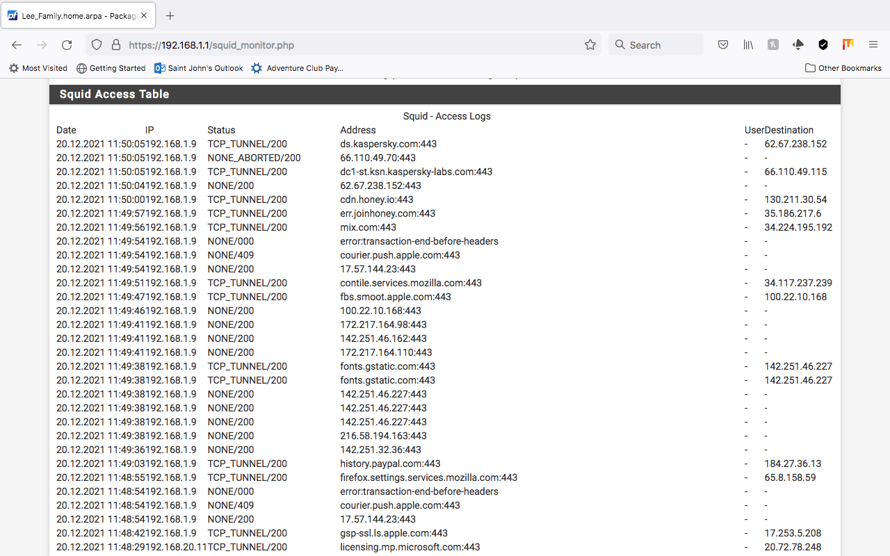The width and height of the screenshot is (890, 556).
Task: Click the Destination column header
Action: (788, 130)
